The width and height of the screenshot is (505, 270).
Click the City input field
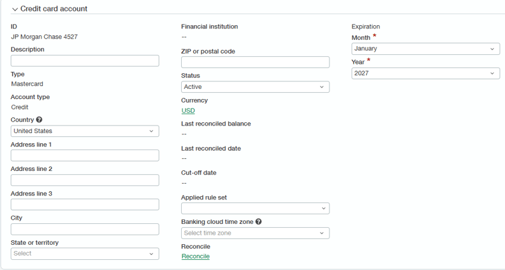pyautogui.click(x=85, y=229)
